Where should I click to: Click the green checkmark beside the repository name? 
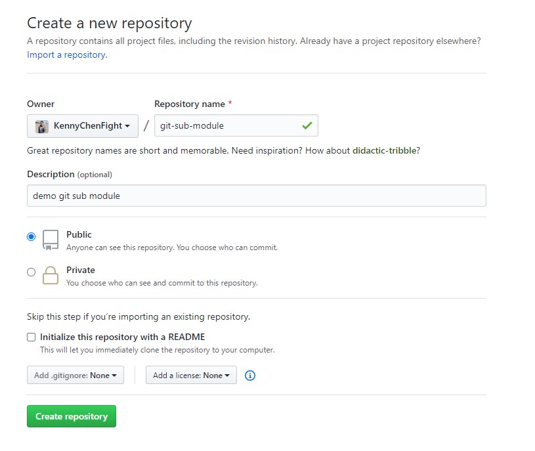click(307, 125)
